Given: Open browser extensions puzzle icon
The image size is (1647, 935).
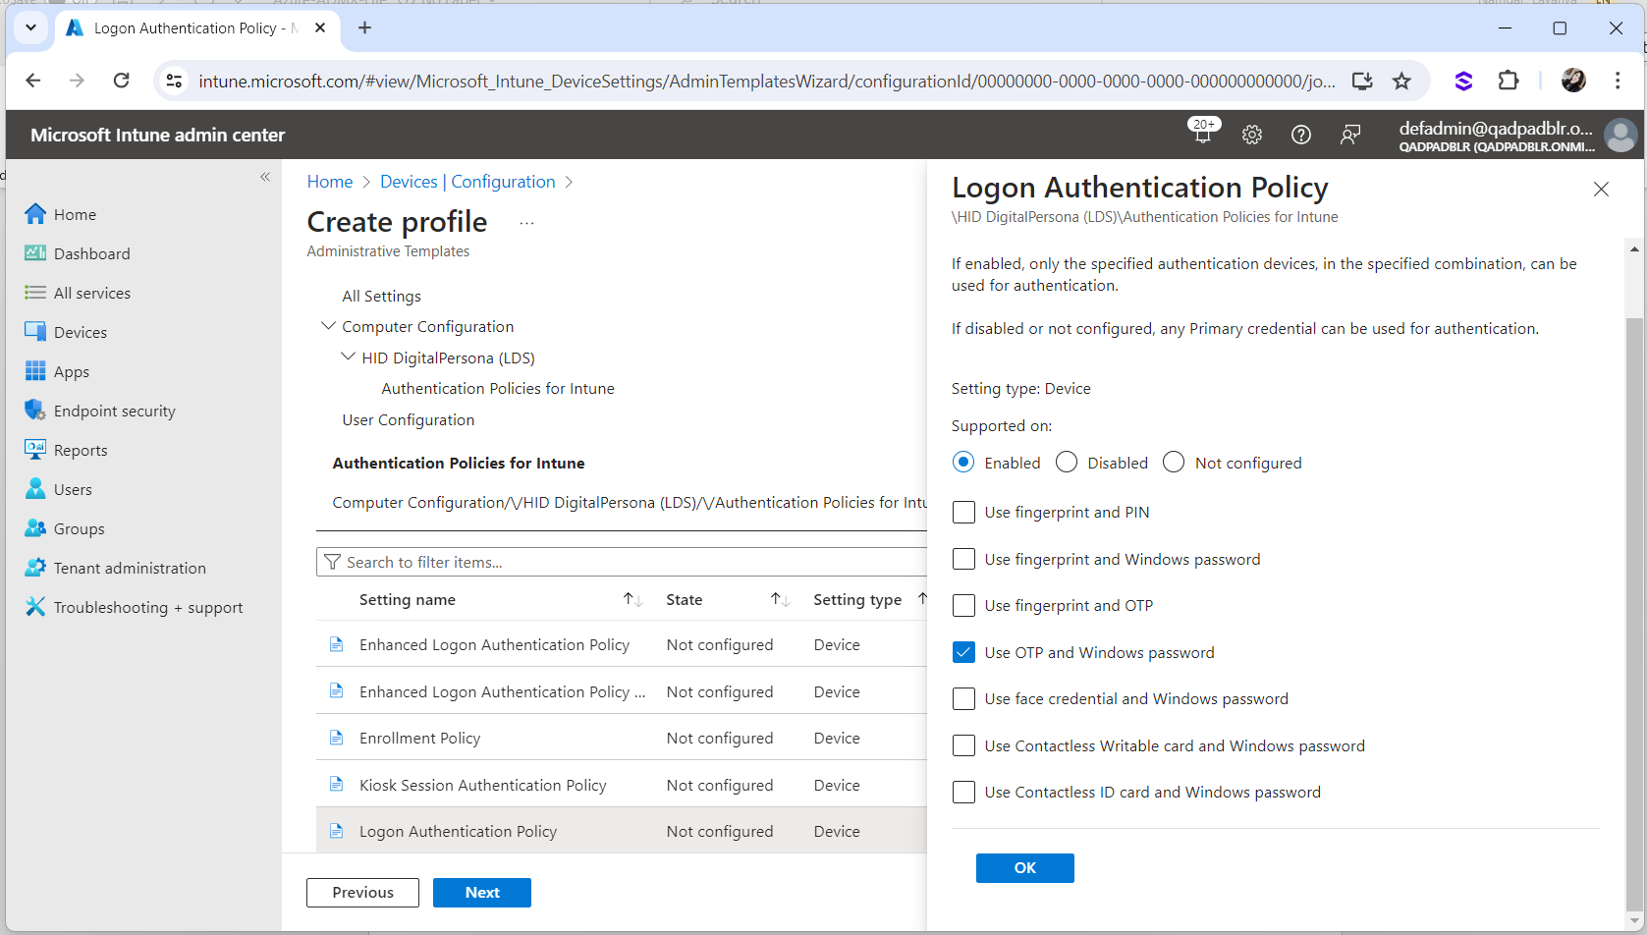Looking at the screenshot, I should point(1509,81).
